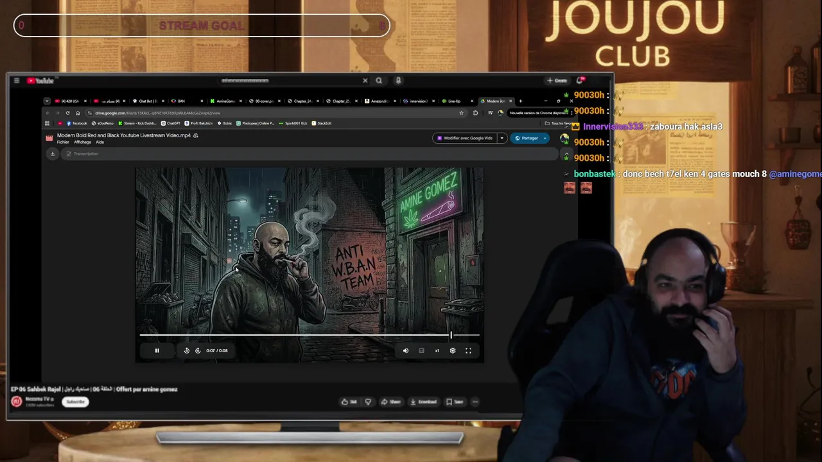Image resolution: width=822 pixels, height=462 pixels.
Task: Open the StackEdit bookmark
Action: click(x=321, y=123)
